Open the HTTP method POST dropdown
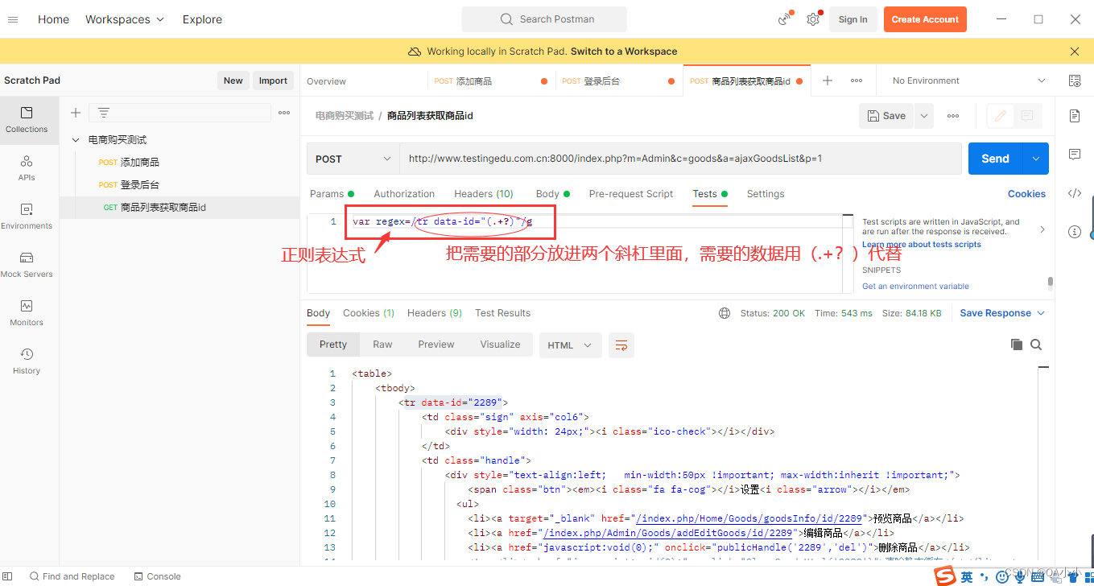Viewport: 1094px width, 586px height. click(353, 159)
